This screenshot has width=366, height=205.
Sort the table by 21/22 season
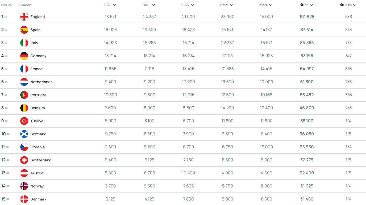[188, 5]
